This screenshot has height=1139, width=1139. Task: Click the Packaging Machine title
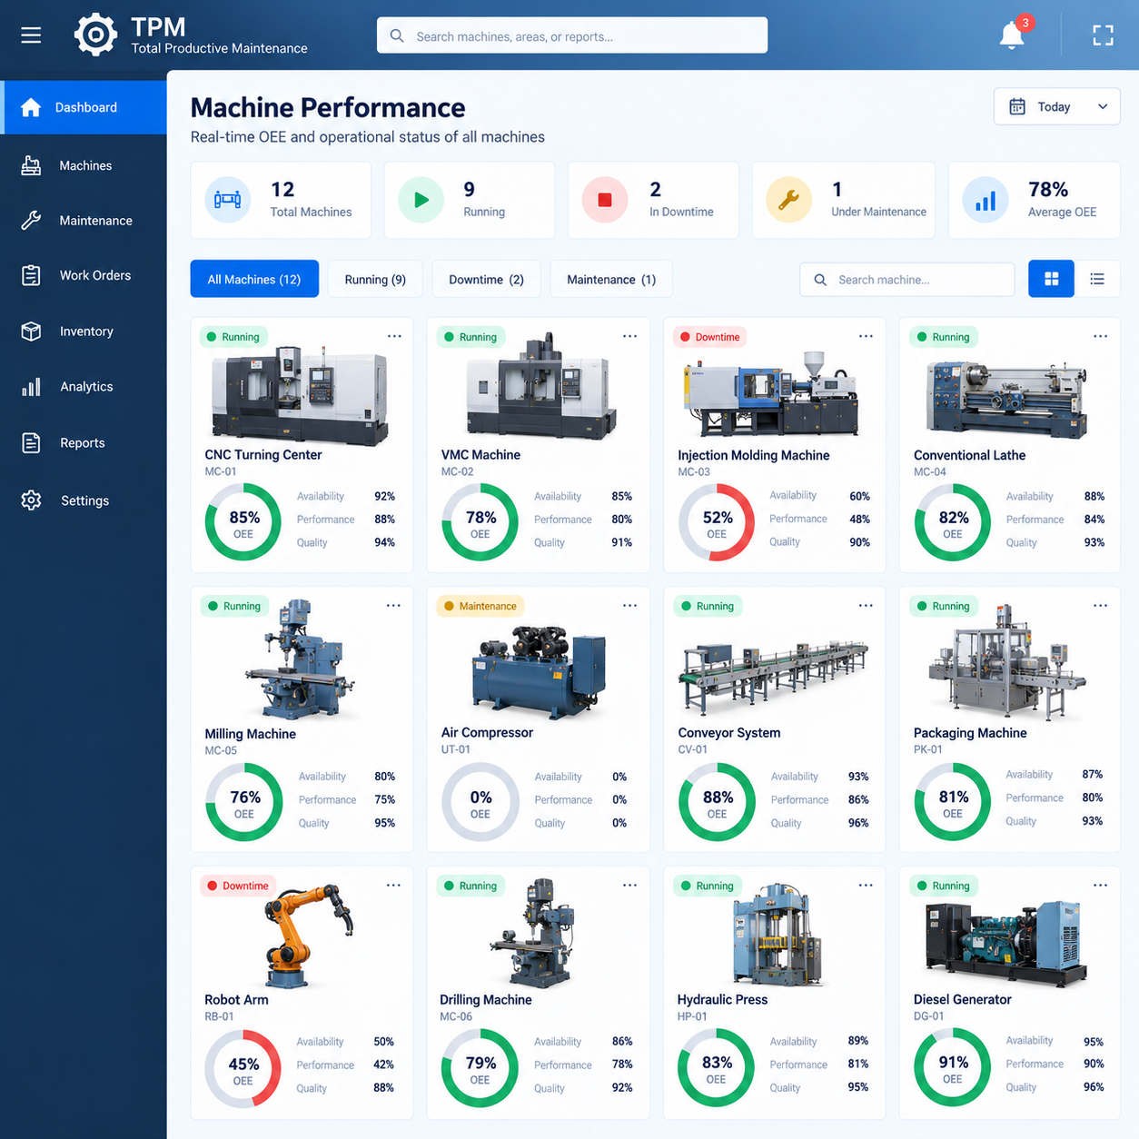click(970, 733)
